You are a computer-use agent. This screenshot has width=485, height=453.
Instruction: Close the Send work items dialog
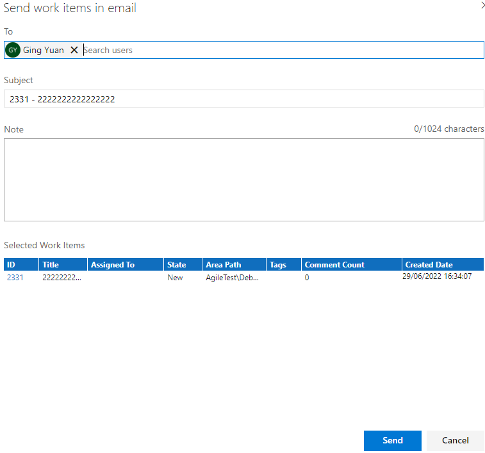(482, 6)
